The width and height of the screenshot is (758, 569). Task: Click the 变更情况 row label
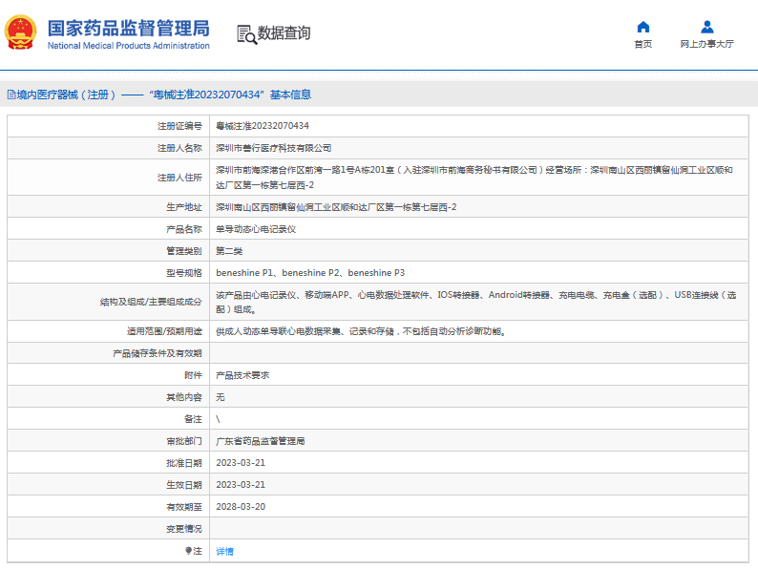[x=183, y=529]
